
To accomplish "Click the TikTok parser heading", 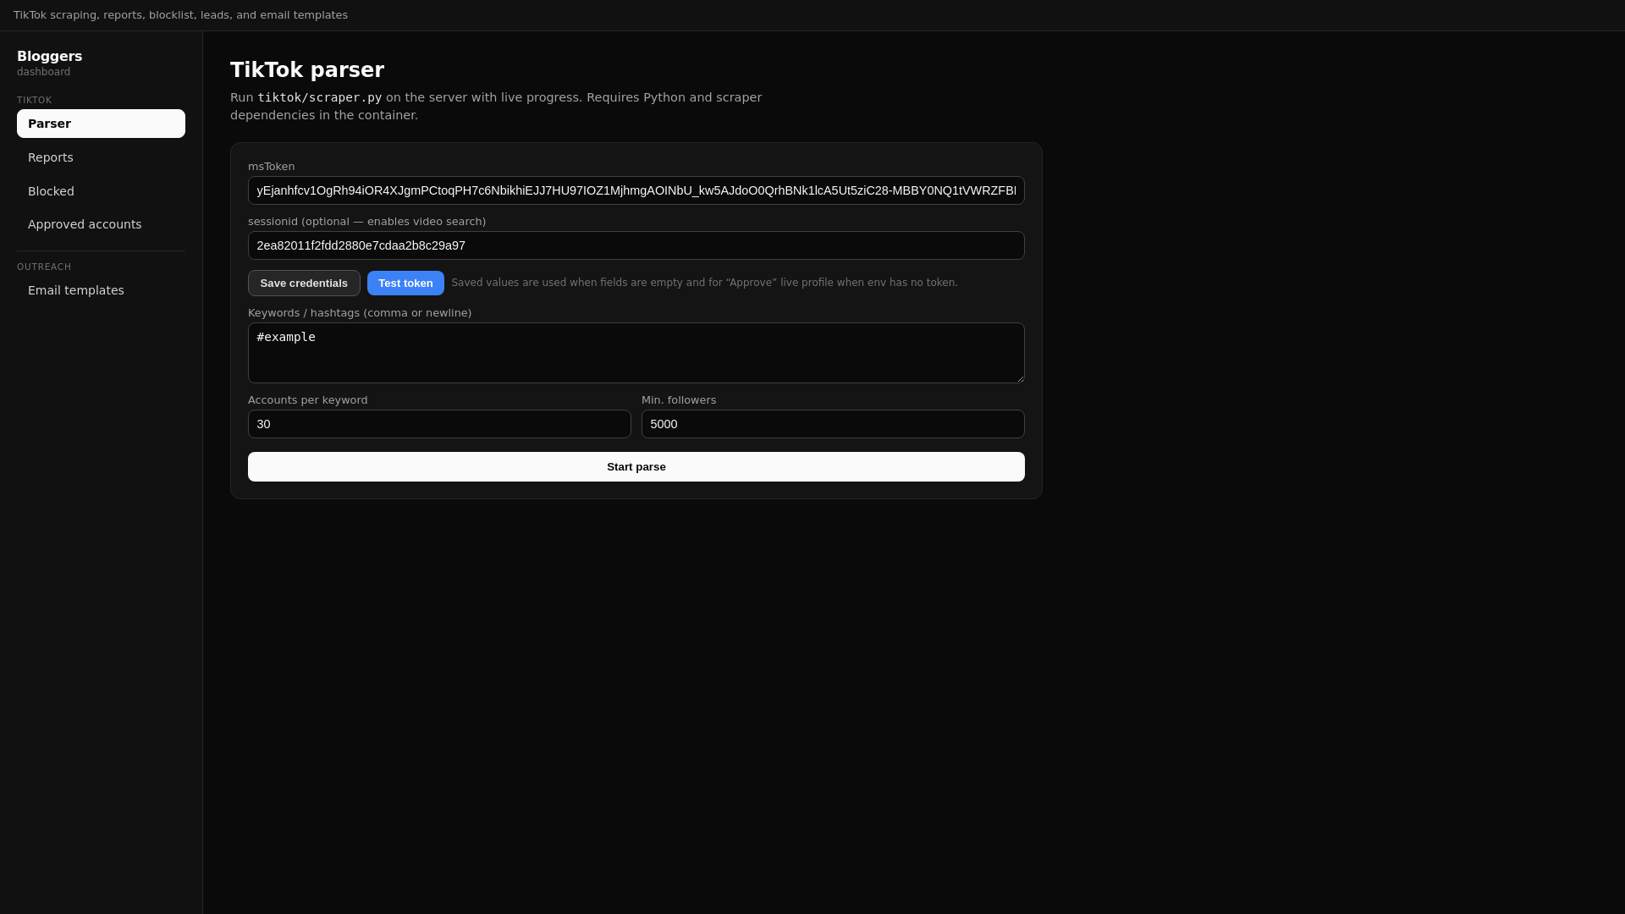I will point(307,70).
